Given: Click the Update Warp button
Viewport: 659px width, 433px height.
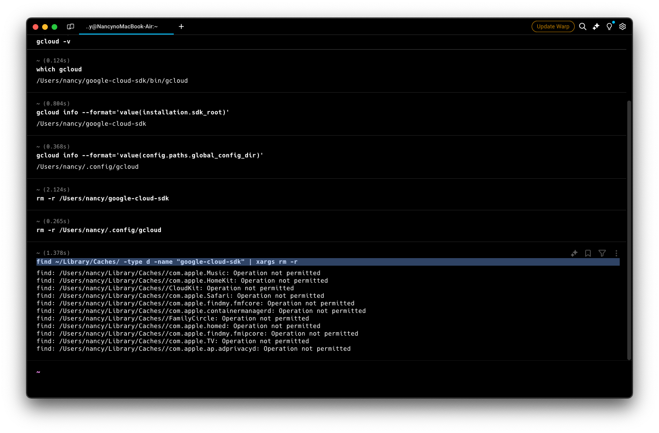Looking at the screenshot, I should click(553, 26).
